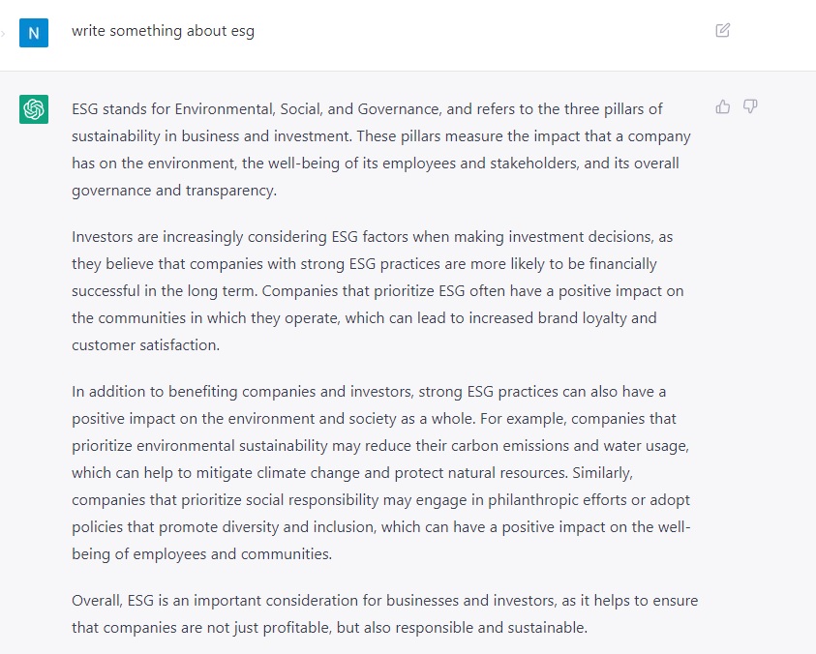Click the line starting 'the communities in which they operate'
Viewport: 816px width, 654px height.
(x=364, y=318)
